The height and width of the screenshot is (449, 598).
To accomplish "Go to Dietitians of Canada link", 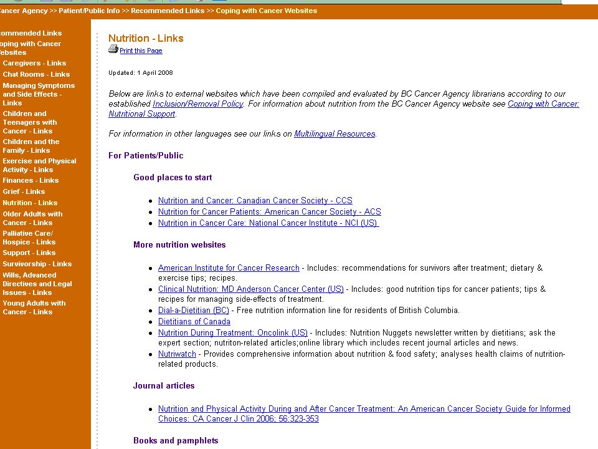I will pyautogui.click(x=194, y=322).
